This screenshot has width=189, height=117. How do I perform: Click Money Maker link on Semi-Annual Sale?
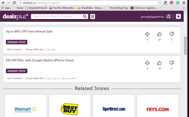tap(35, 49)
